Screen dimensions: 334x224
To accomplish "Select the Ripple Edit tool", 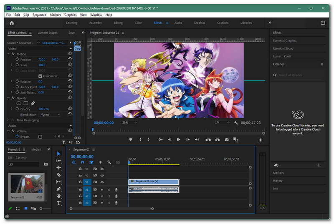I will click(x=58, y=168).
